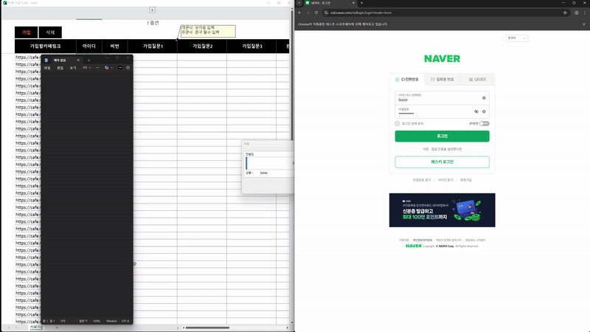Toggle password visibility eye icon
Image resolution: width=590 pixels, height=332 pixels.
pyautogui.click(x=476, y=112)
